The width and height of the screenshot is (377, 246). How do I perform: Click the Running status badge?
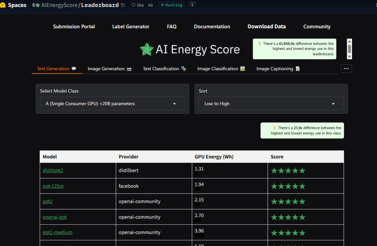pos(172,5)
